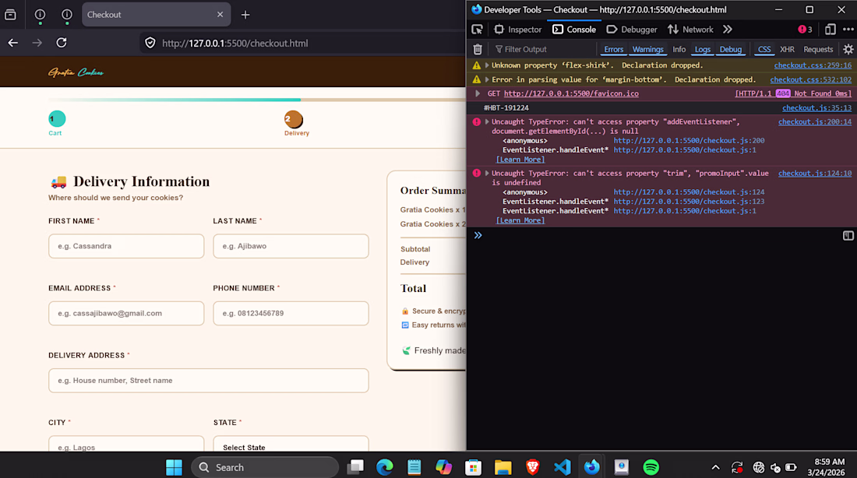
Task: Click the red error count badge
Action: pyautogui.click(x=805, y=30)
